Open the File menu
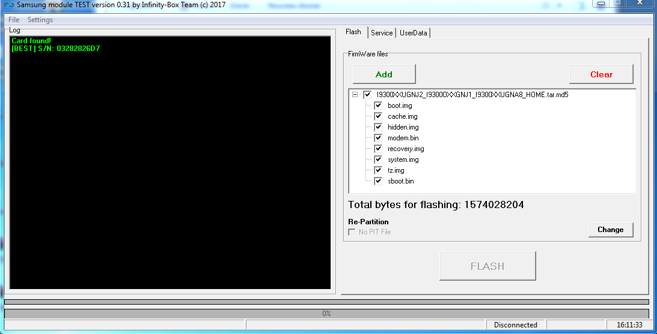This screenshot has height=334, width=657. pos(13,20)
